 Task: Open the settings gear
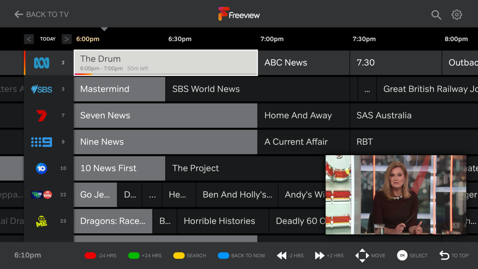(x=457, y=15)
